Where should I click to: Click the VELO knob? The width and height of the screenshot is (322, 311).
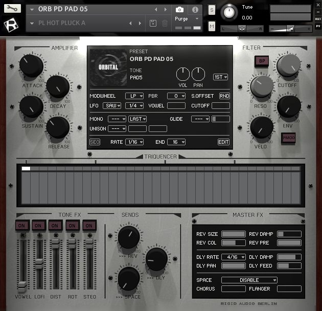coord(262,127)
